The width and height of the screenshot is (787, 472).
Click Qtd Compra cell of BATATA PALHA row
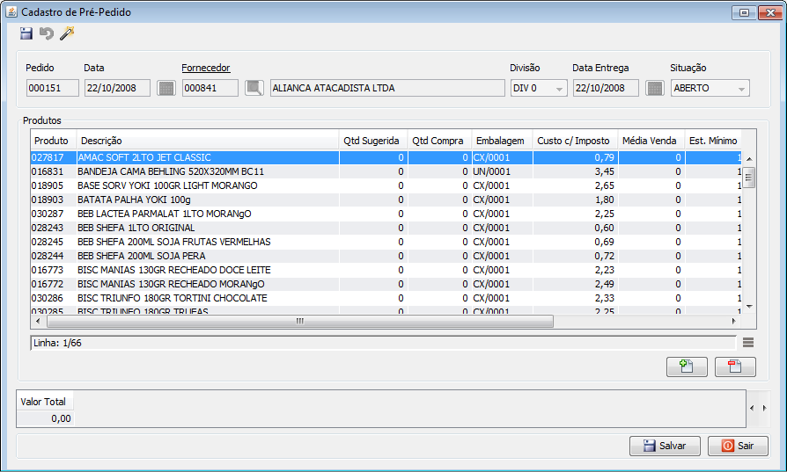(439, 200)
